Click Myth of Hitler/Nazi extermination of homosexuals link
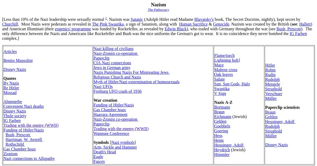317x166 pixels. [x=136, y=82]
